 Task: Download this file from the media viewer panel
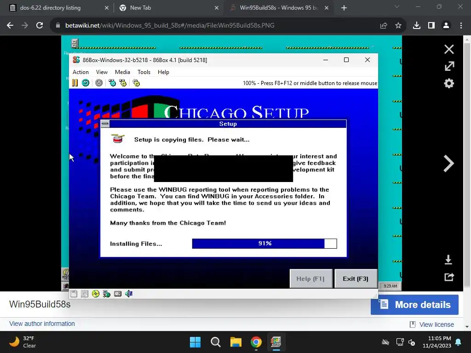(448, 260)
